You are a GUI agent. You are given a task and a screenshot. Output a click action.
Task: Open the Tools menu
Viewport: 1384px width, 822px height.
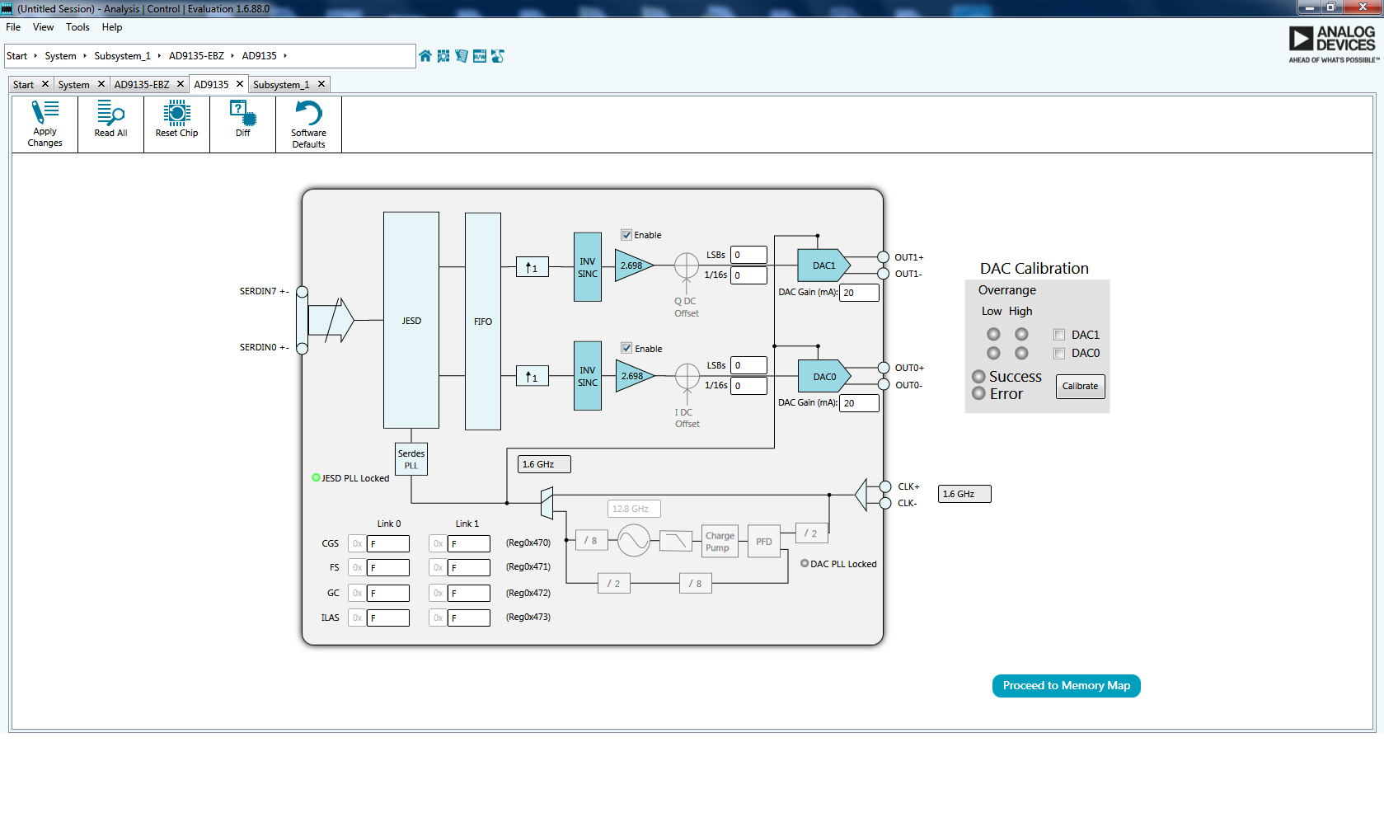(77, 27)
